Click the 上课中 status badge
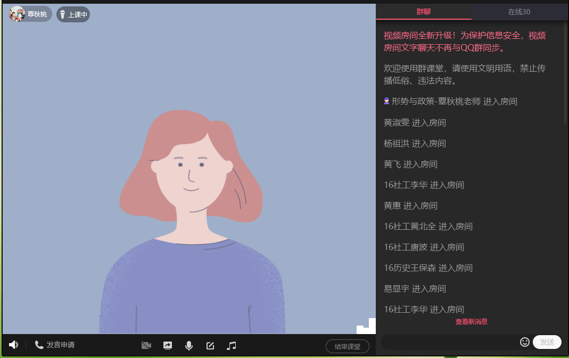The width and height of the screenshot is (569, 358). click(73, 15)
